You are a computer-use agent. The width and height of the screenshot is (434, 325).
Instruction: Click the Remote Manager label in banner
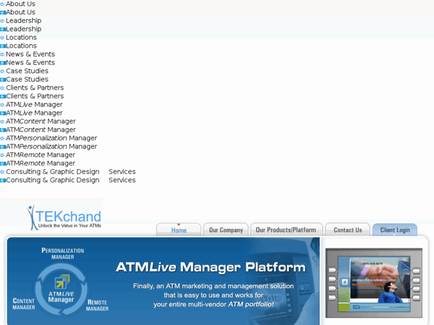[97, 305]
